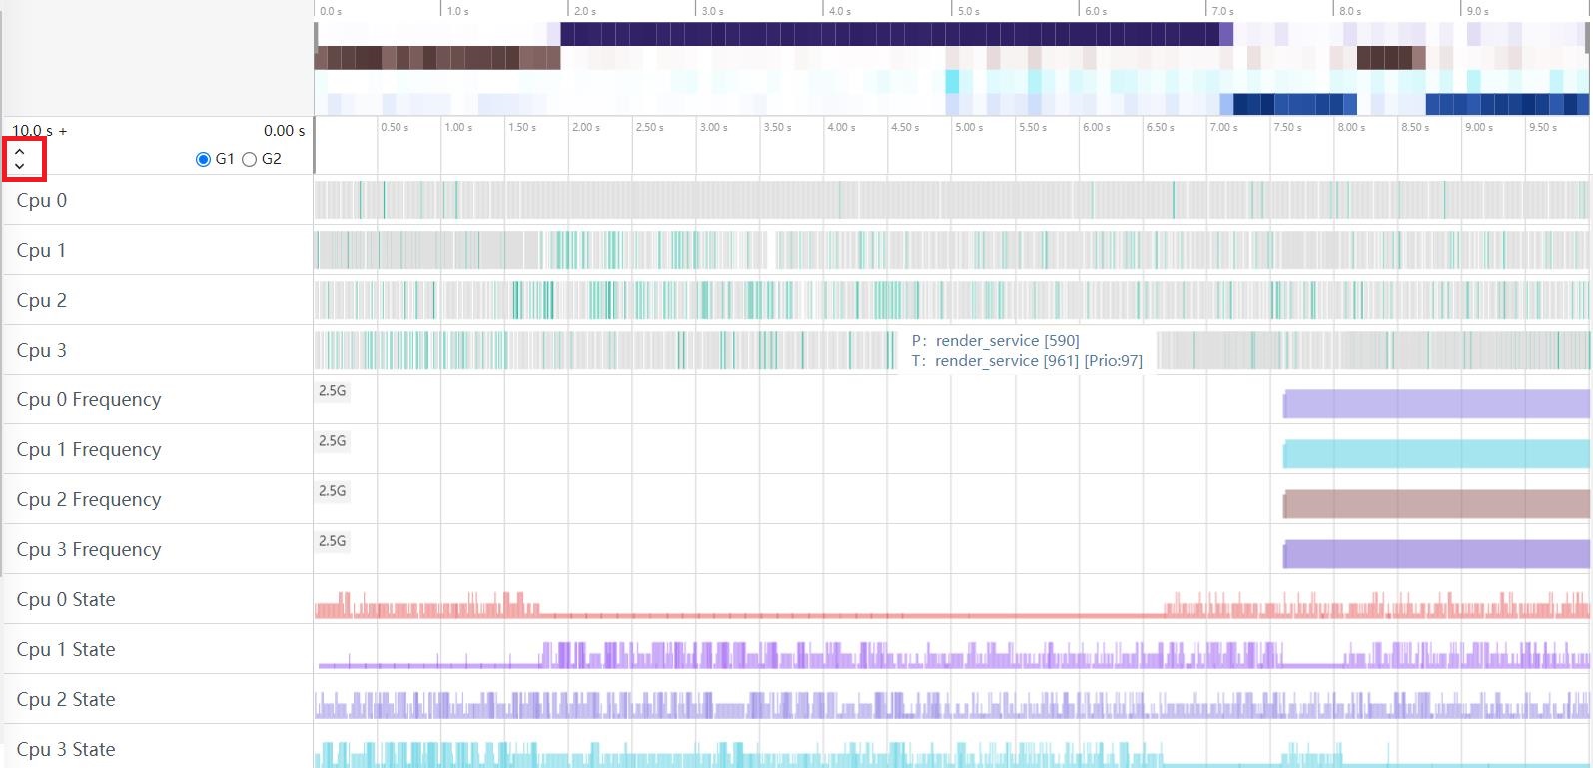Click the brown Cpu 2 Frequency bar
1593x768 pixels.
click(x=1435, y=504)
